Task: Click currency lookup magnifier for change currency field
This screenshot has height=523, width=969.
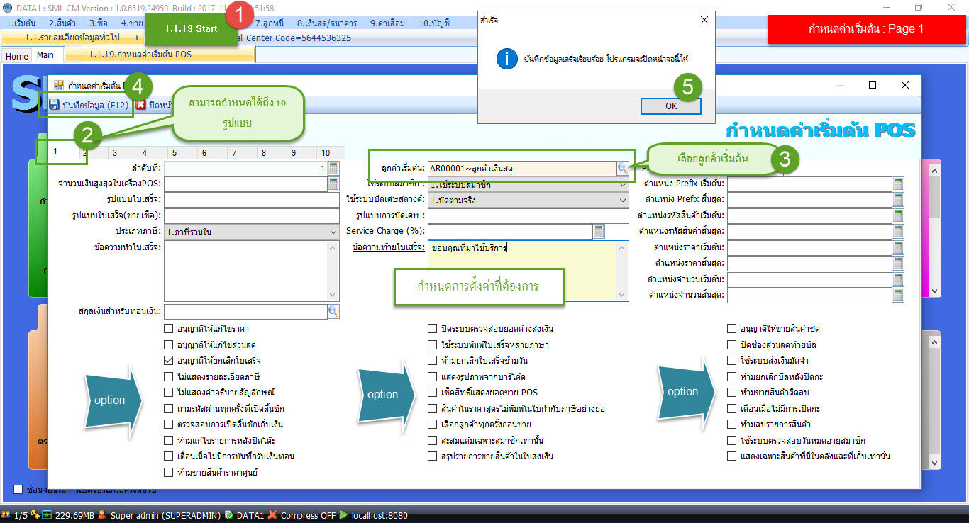Action: [x=333, y=311]
